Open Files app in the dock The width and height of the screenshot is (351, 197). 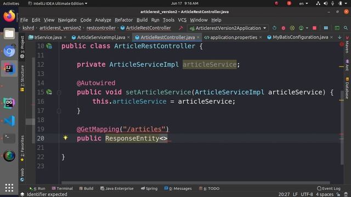(x=9, y=34)
